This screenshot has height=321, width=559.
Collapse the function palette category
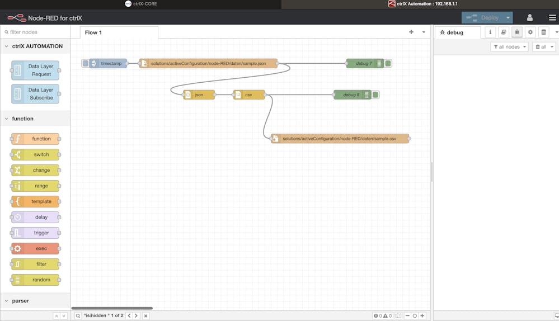[x=35, y=119]
